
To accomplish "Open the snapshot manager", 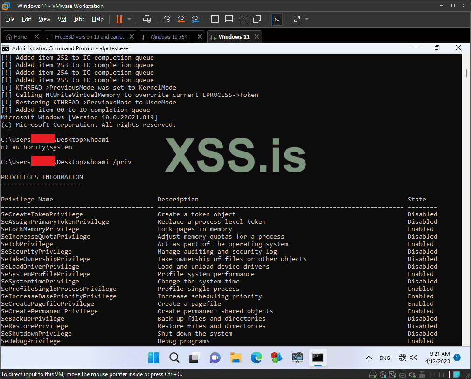I will pyautogui.click(x=195, y=19).
